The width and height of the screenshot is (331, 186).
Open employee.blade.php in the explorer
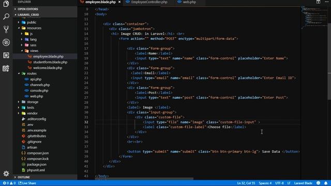[48, 56]
